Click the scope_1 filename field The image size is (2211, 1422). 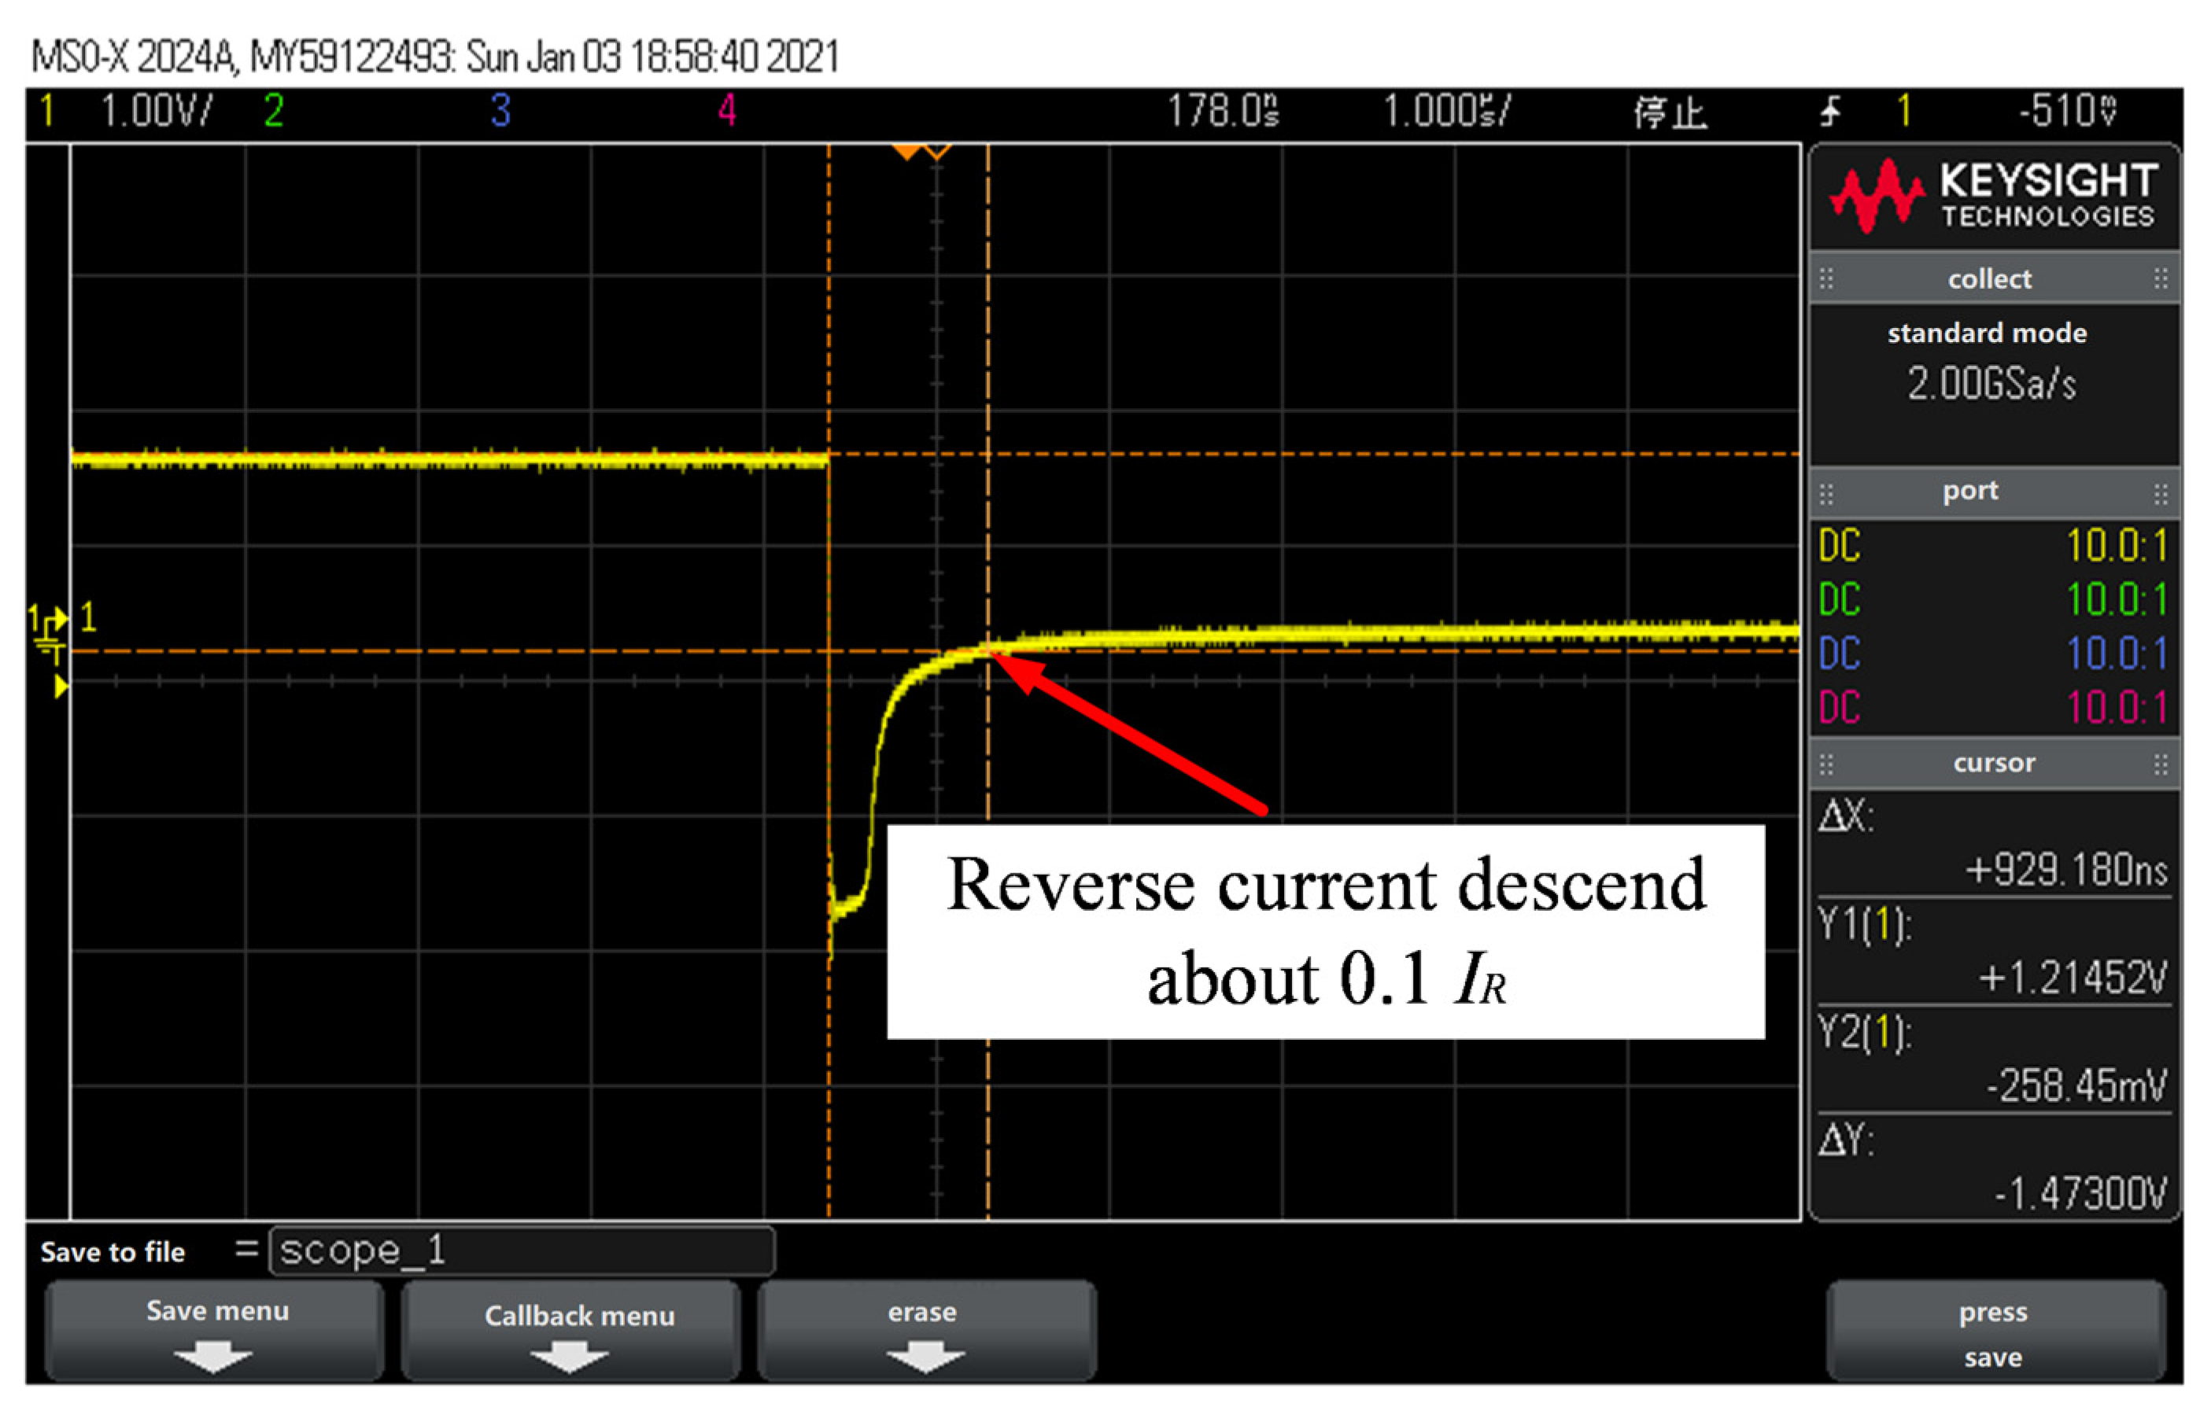pos(522,1251)
